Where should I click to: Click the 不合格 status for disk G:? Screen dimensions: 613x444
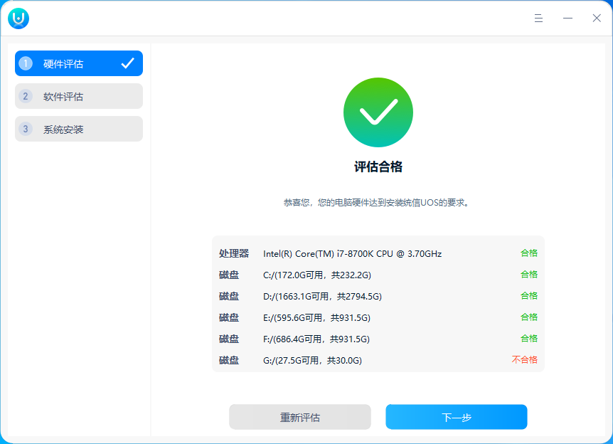tap(526, 360)
